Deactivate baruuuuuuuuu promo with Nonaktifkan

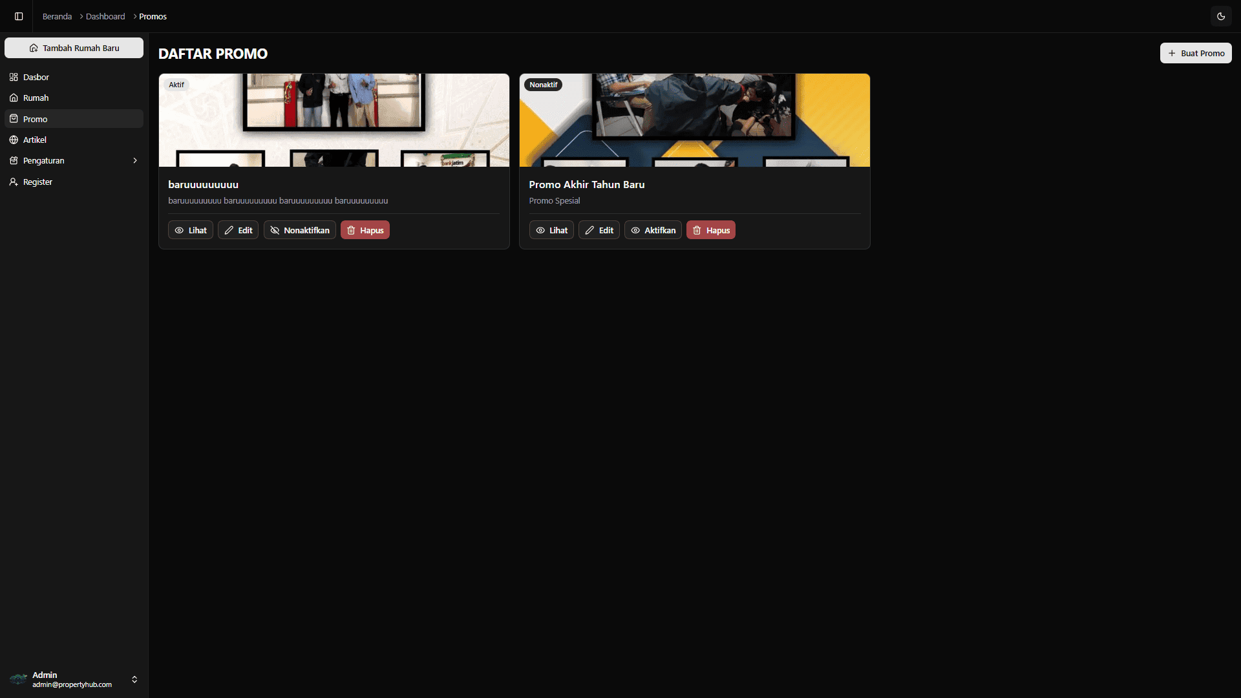coord(300,230)
